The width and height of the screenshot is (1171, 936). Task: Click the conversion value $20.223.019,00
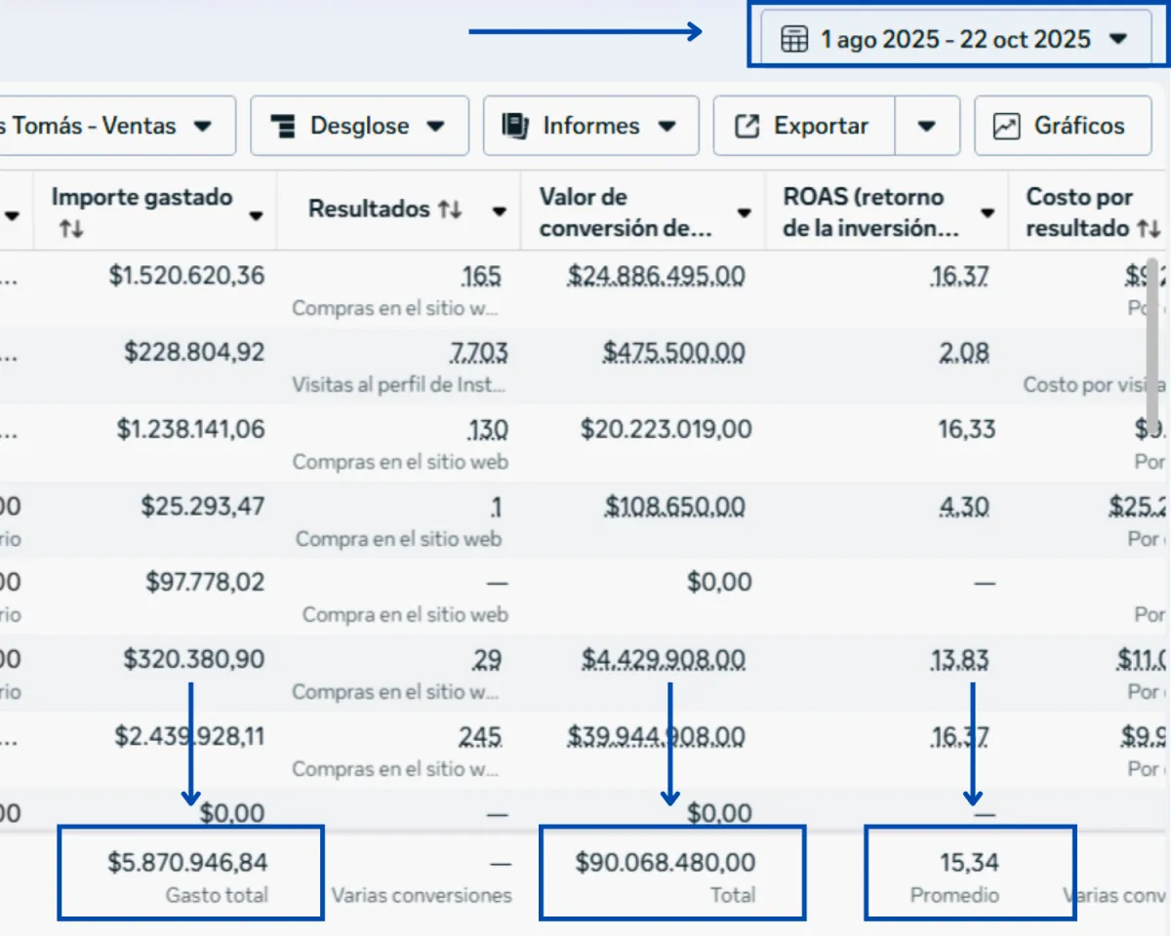(666, 429)
